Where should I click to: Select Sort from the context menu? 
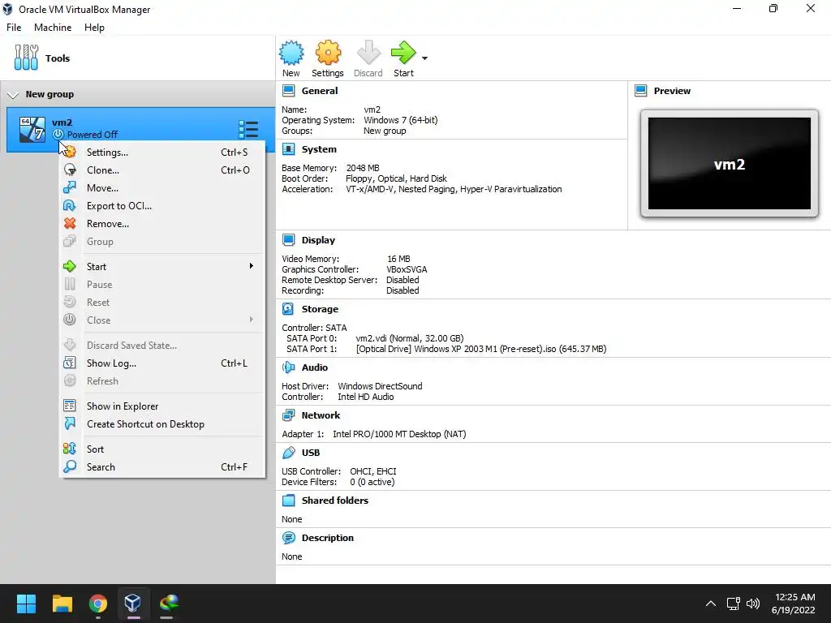[162, 449]
